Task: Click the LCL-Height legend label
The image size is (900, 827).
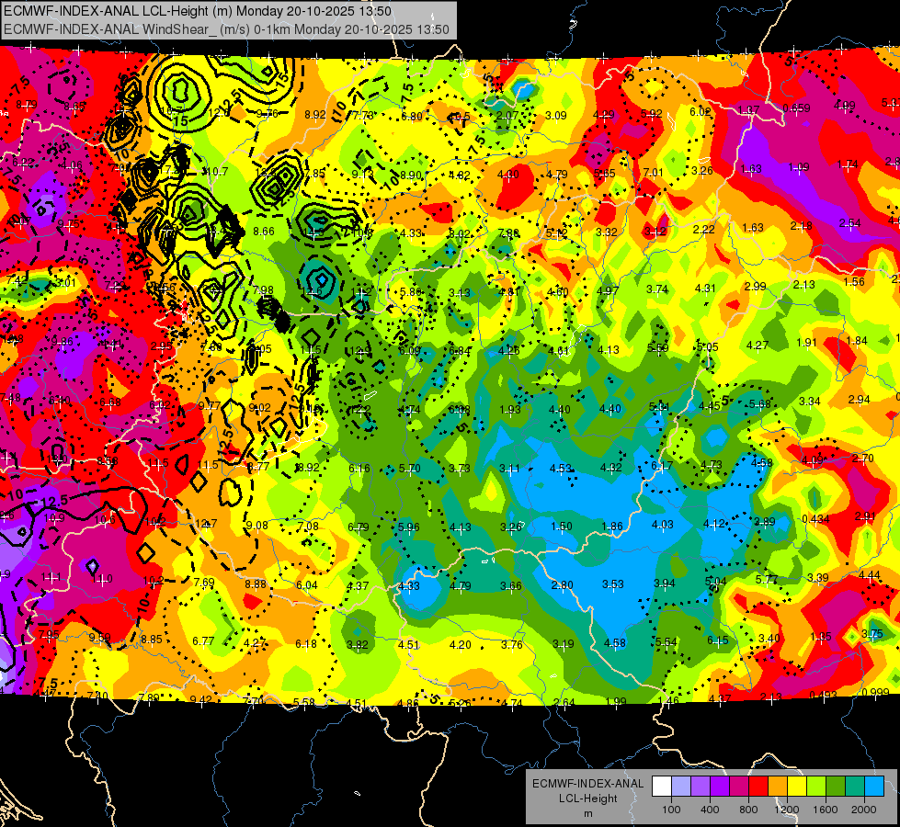Action: click(x=587, y=799)
